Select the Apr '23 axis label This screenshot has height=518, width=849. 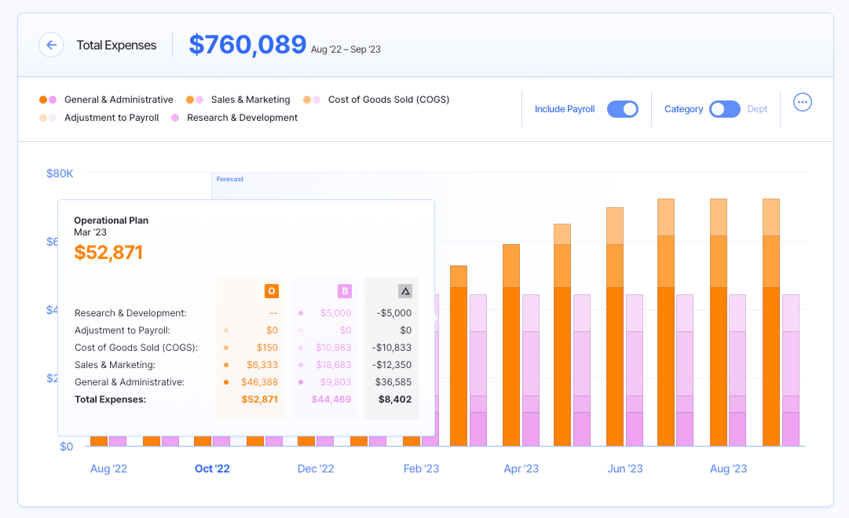[521, 469]
